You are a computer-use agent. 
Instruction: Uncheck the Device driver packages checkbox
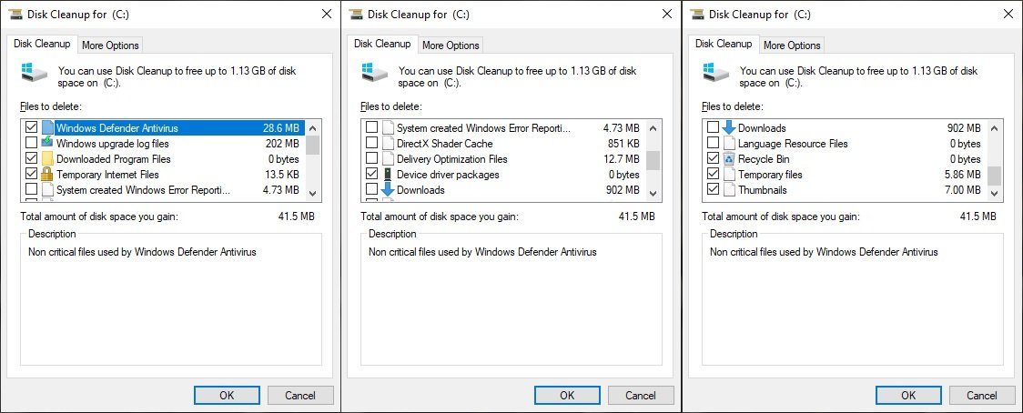371,175
